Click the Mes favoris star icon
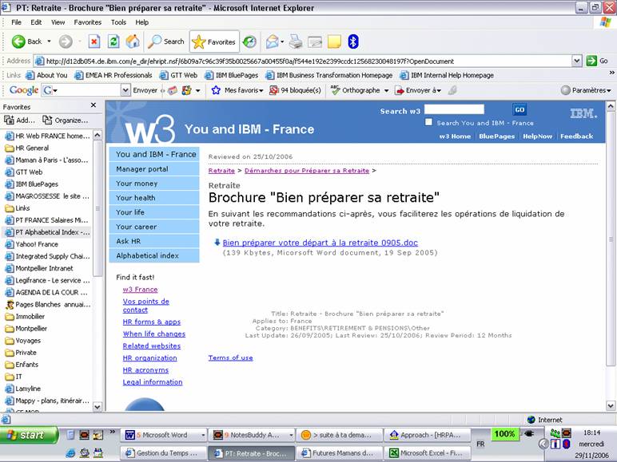The width and height of the screenshot is (617, 462). [x=216, y=90]
